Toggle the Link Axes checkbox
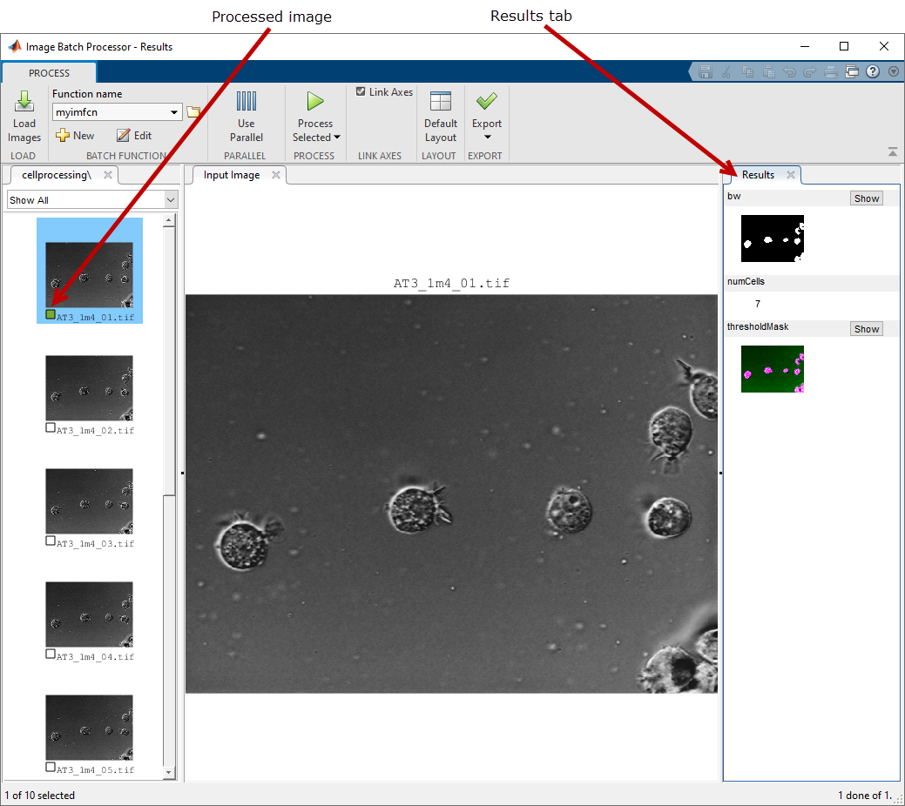The image size is (905, 806). coord(361,91)
